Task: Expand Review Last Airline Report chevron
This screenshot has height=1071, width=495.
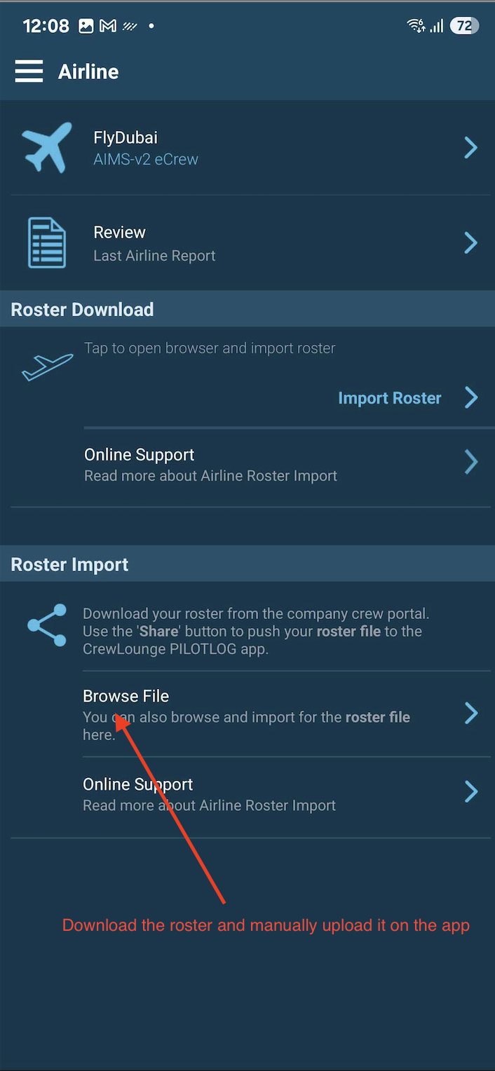Action: [471, 243]
